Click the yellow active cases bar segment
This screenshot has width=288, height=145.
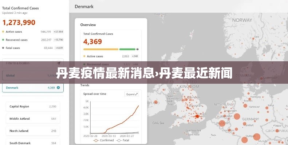101,49
